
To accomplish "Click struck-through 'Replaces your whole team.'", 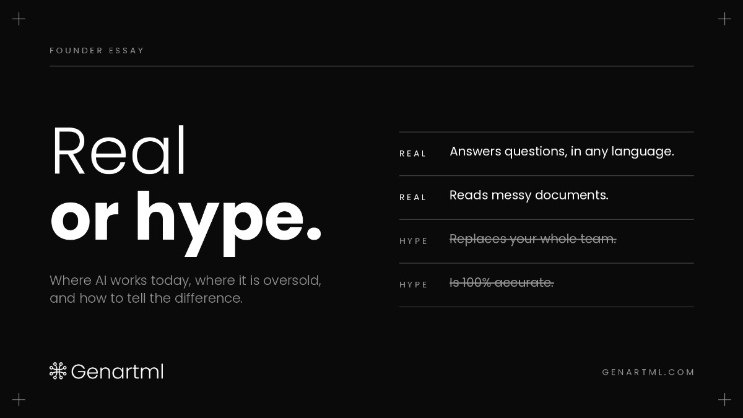I will pyautogui.click(x=533, y=239).
